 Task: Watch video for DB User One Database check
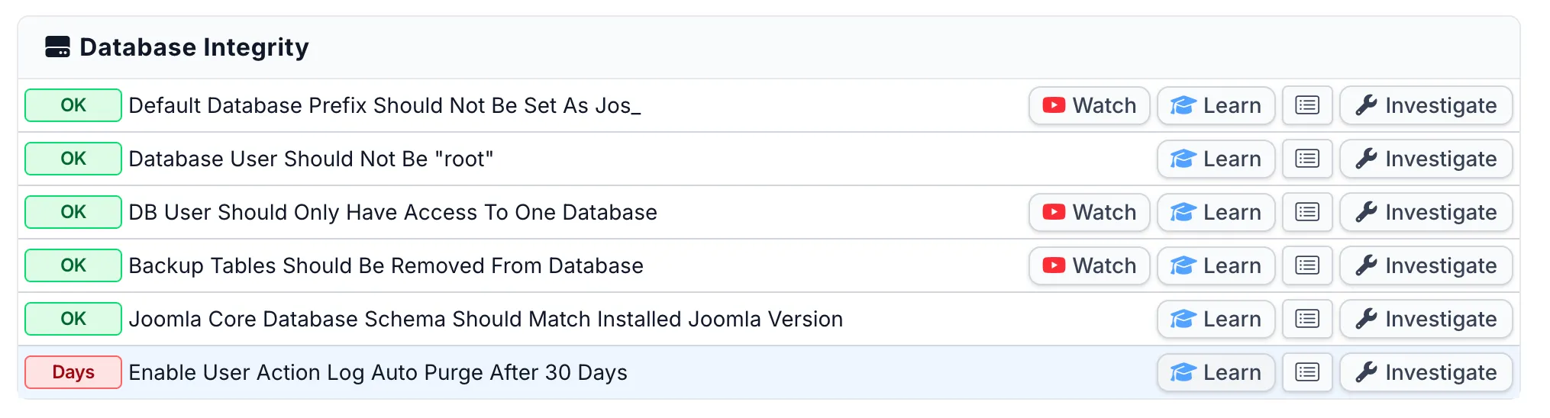[x=1089, y=212]
